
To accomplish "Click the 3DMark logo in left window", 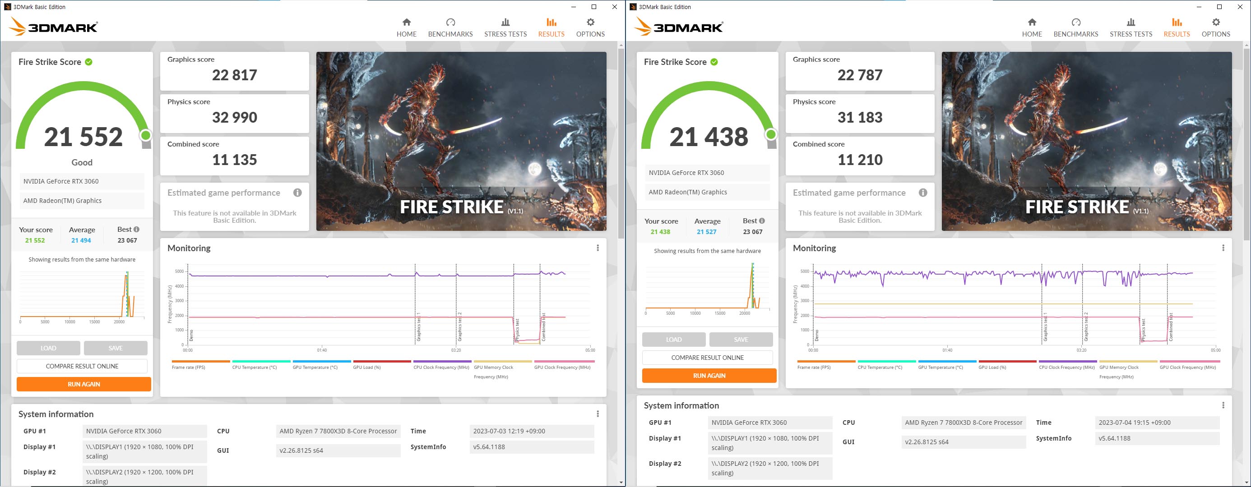I will coord(53,27).
